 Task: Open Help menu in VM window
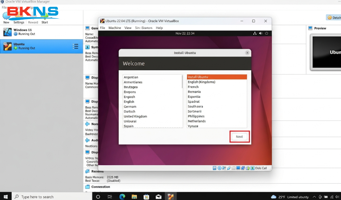(x=159, y=28)
